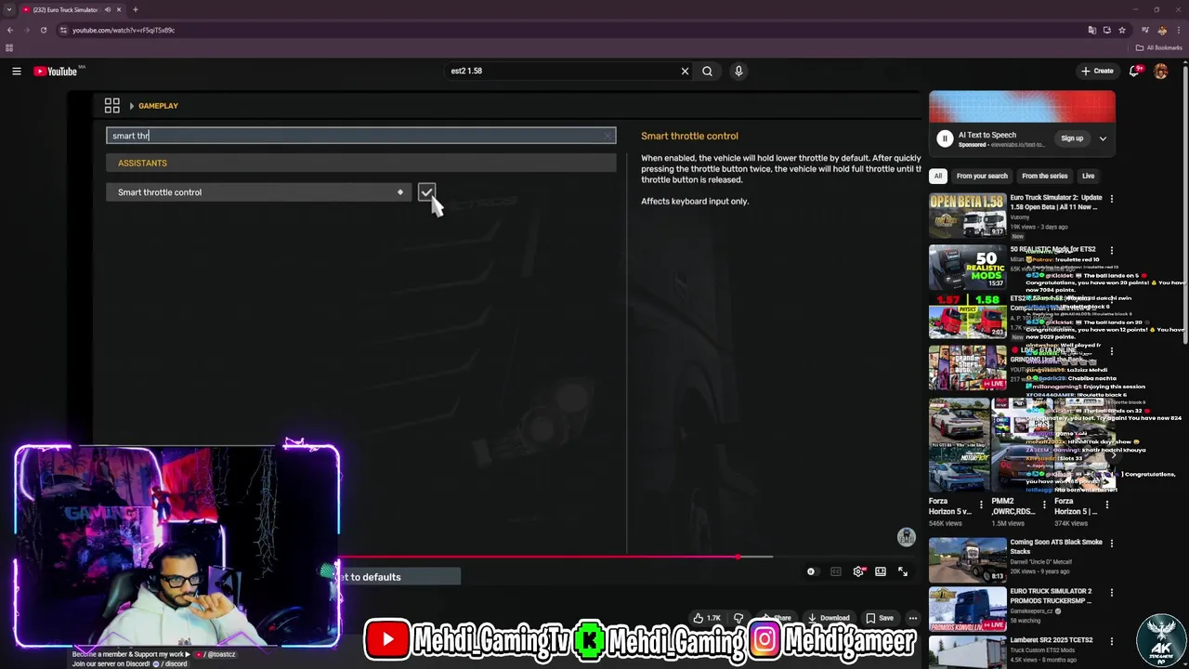This screenshot has height=669, width=1189.
Task: Download the video
Action: coord(829,618)
